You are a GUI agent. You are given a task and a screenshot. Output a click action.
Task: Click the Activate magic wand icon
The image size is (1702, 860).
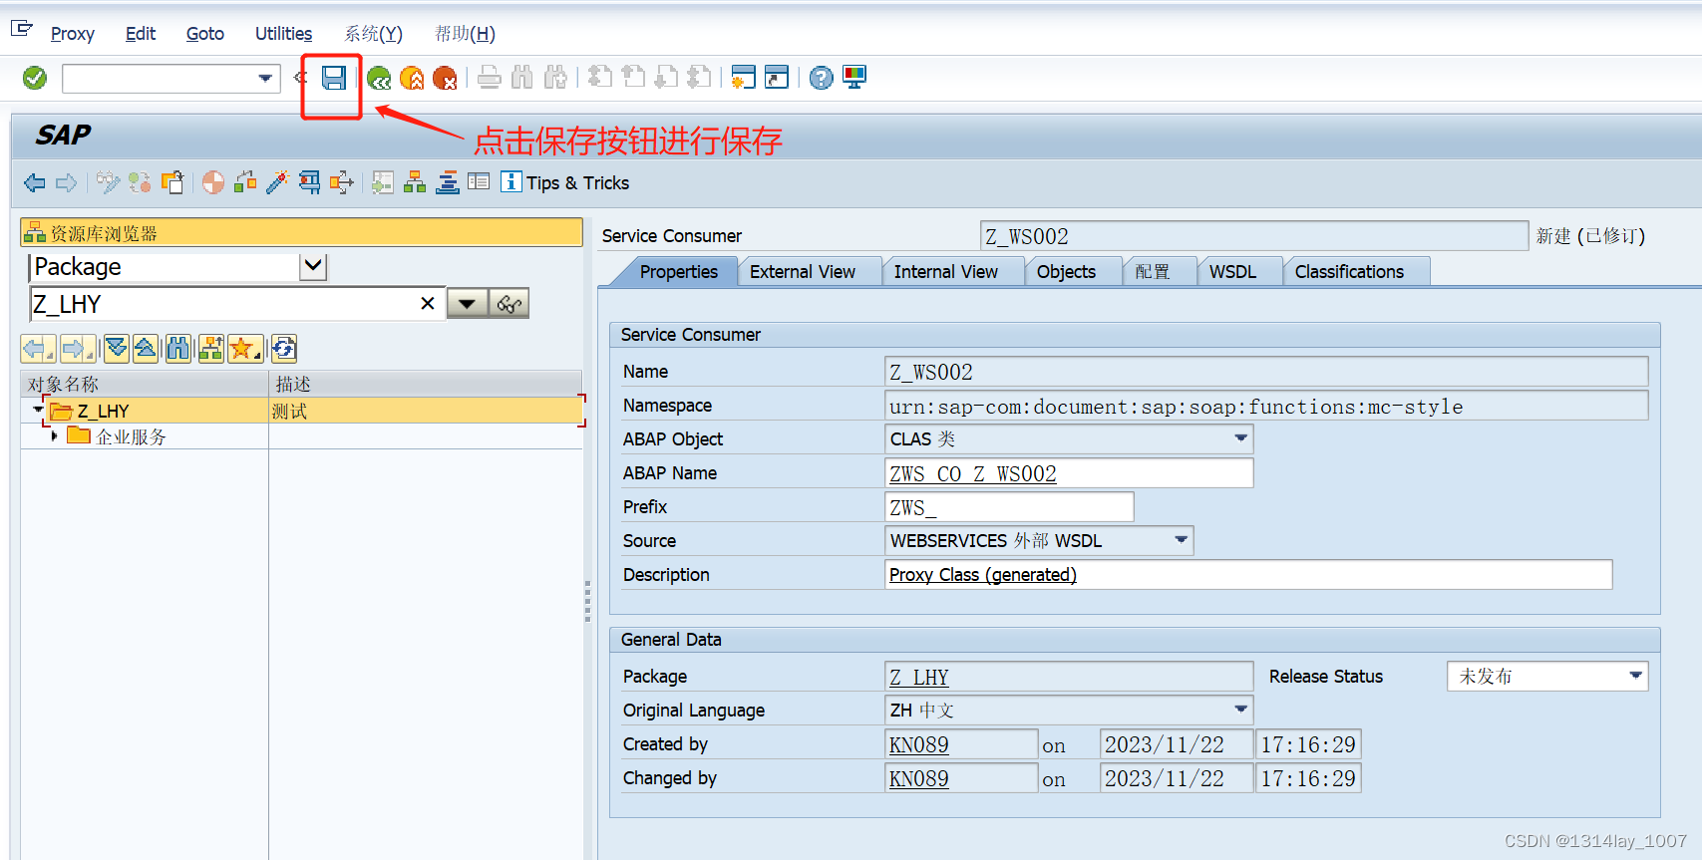coord(277,182)
